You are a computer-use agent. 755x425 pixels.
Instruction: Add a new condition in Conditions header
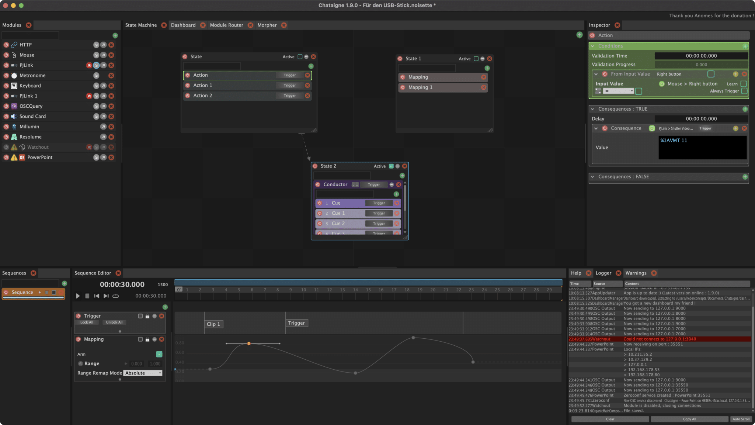(x=745, y=46)
